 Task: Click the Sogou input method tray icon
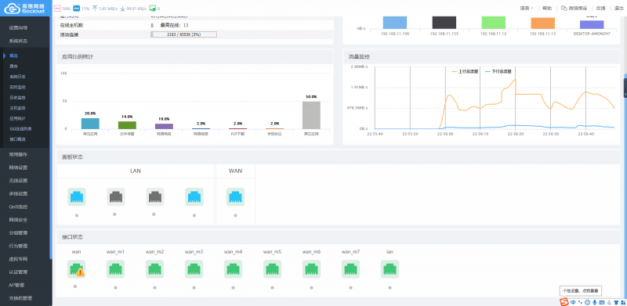pyautogui.click(x=564, y=302)
